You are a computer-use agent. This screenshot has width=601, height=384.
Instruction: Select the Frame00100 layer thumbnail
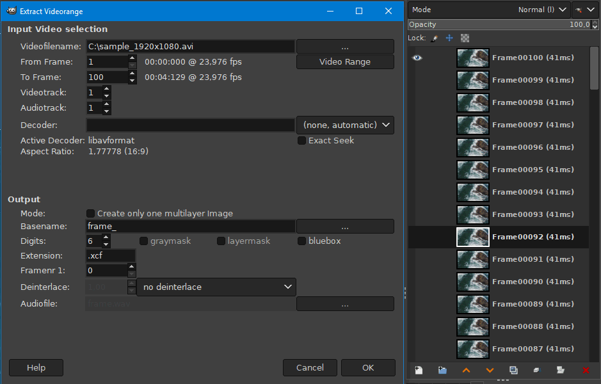point(473,58)
